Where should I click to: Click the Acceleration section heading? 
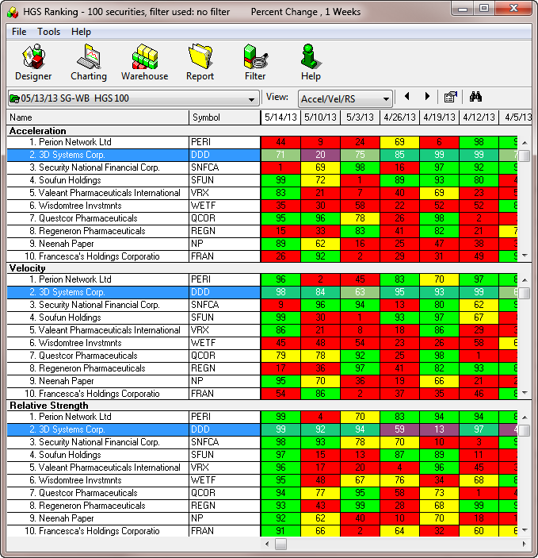pyautogui.click(x=38, y=131)
